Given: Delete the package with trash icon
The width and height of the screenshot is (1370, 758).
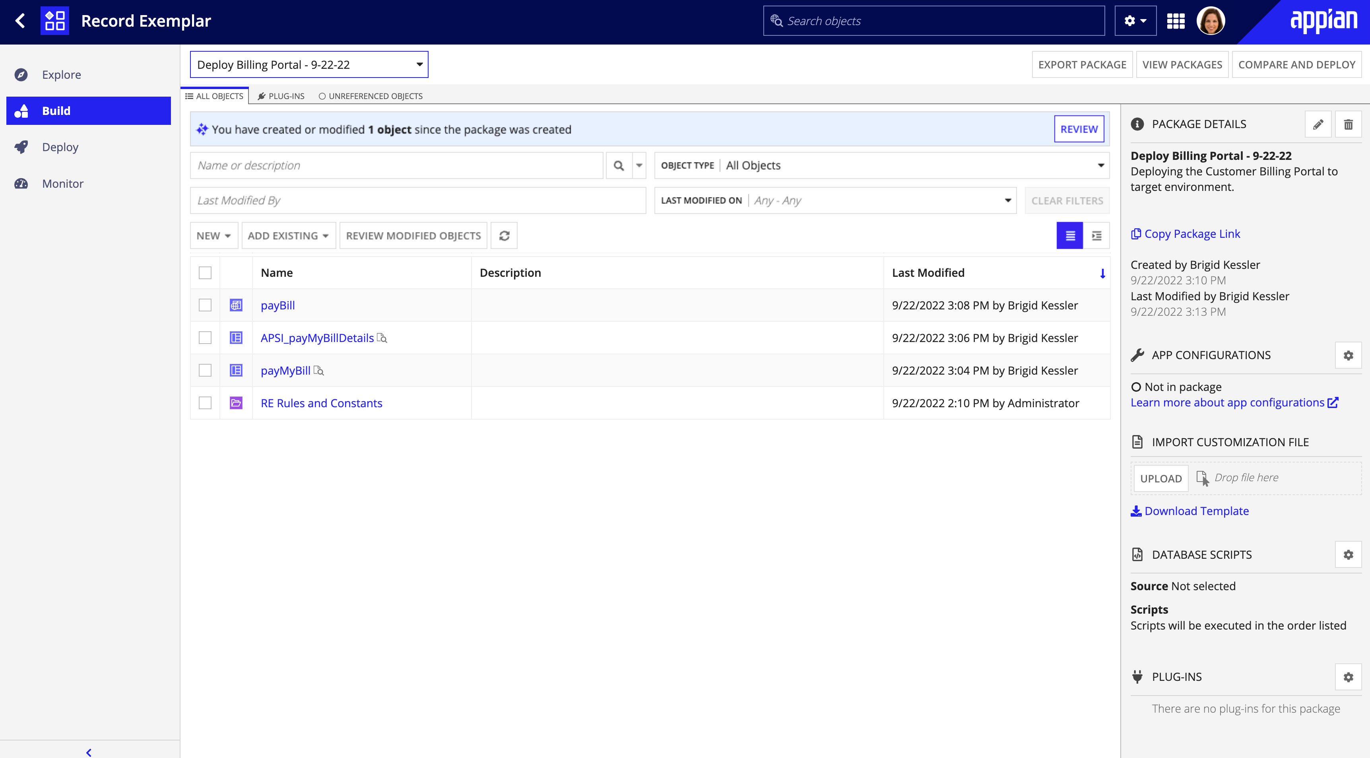Looking at the screenshot, I should (1348, 124).
